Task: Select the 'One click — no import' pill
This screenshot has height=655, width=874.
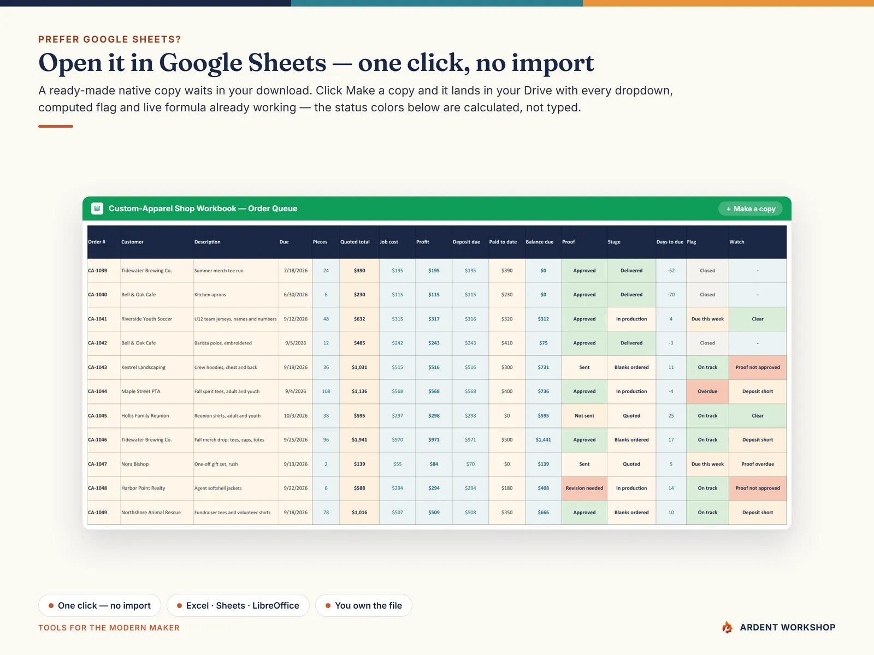Action: [99, 605]
